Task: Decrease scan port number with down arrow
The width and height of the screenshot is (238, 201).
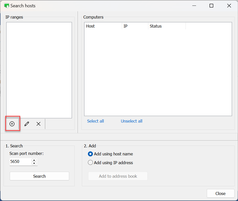Action: 34,163
